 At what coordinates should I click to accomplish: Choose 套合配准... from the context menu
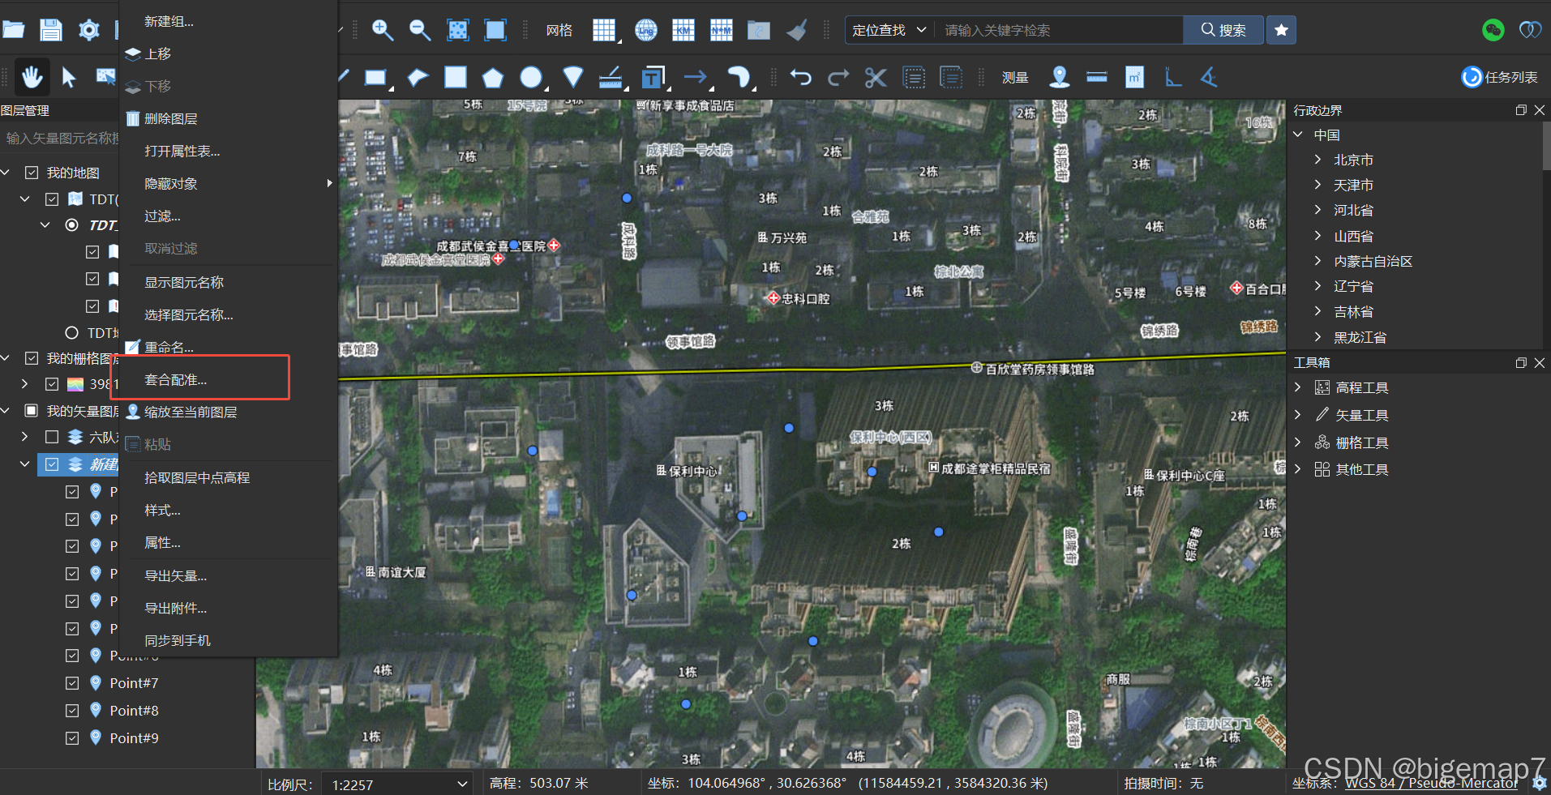pyautogui.click(x=229, y=379)
